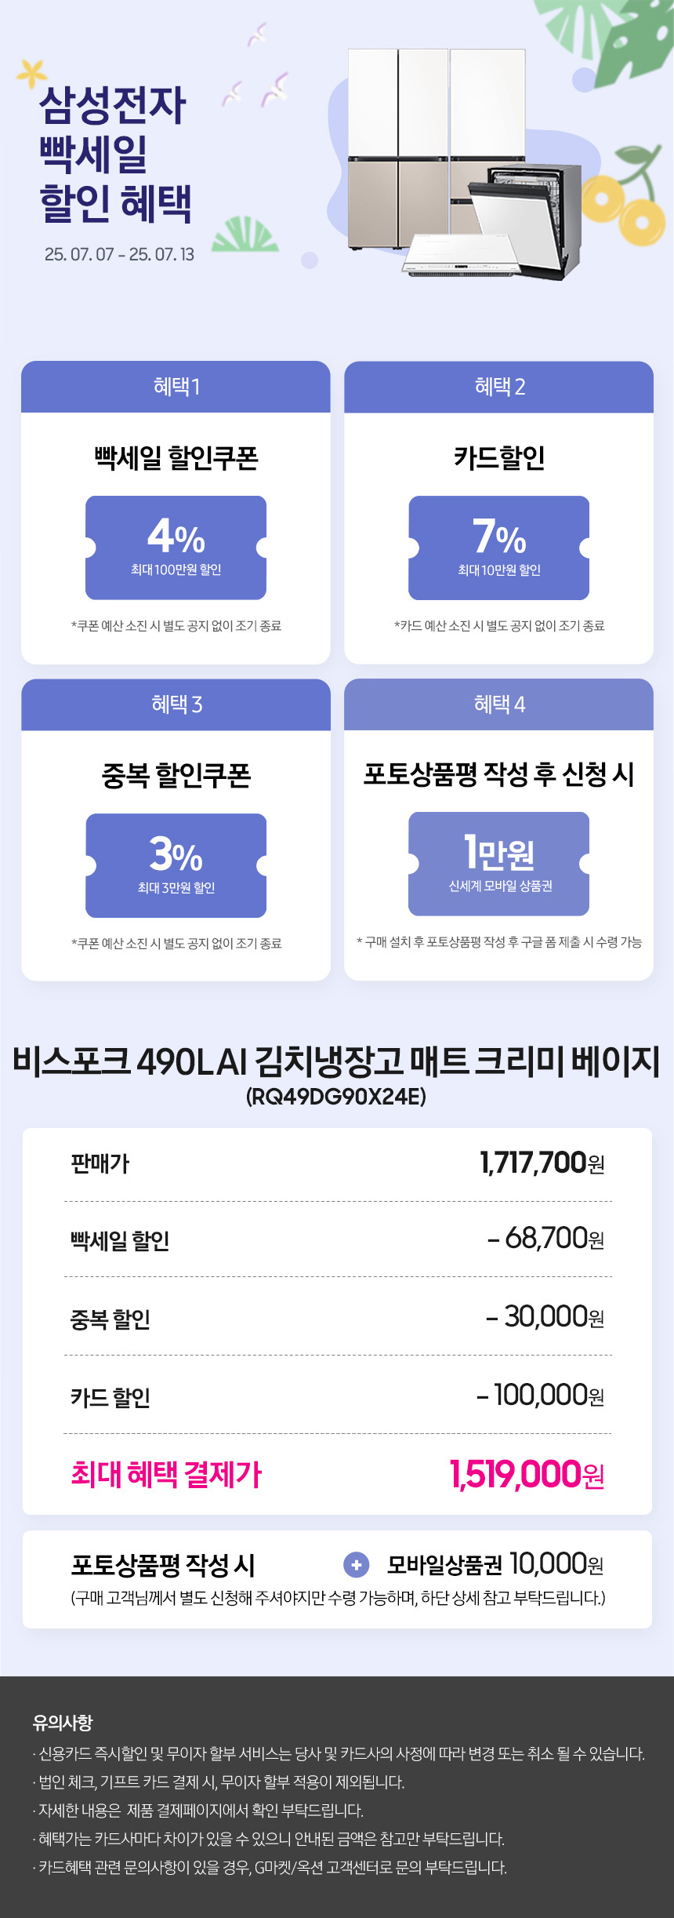This screenshot has height=1918, width=674.
Task: Click the 혜택 1 header
Action: pos(176,387)
